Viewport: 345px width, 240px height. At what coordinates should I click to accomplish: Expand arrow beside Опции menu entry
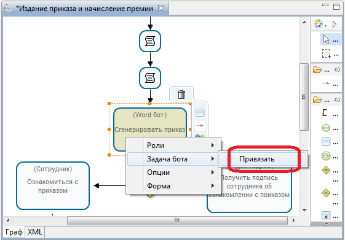[213, 172]
